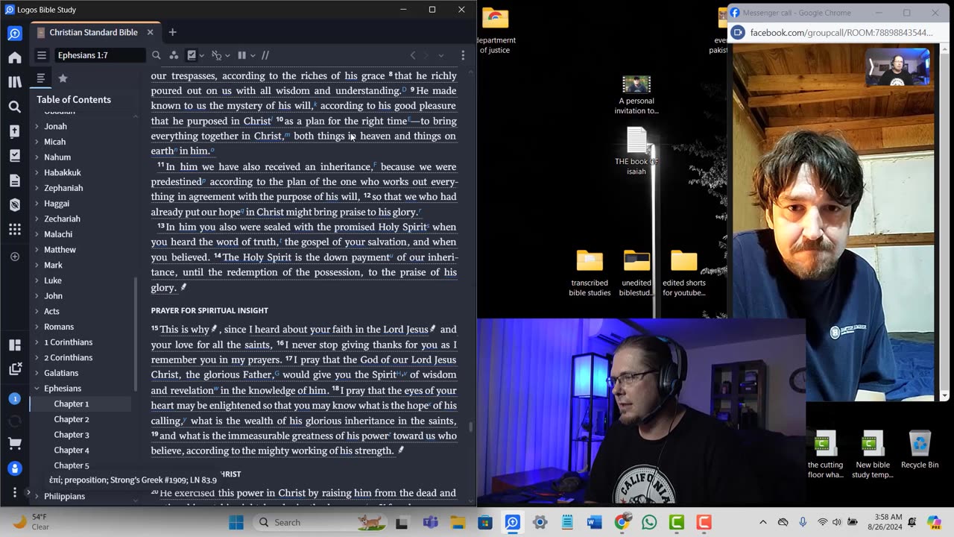Viewport: 954px width, 537px height.
Task: Switch to Christian Standard Bible tab
Action: pos(93,32)
